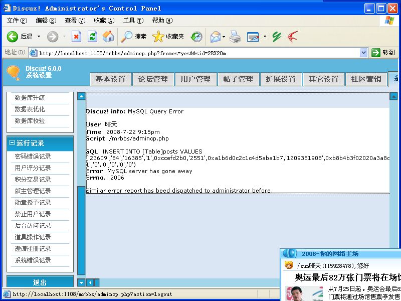Click the Stop loading icon
The width and height of the screenshot is (401, 301).
coord(76,37)
